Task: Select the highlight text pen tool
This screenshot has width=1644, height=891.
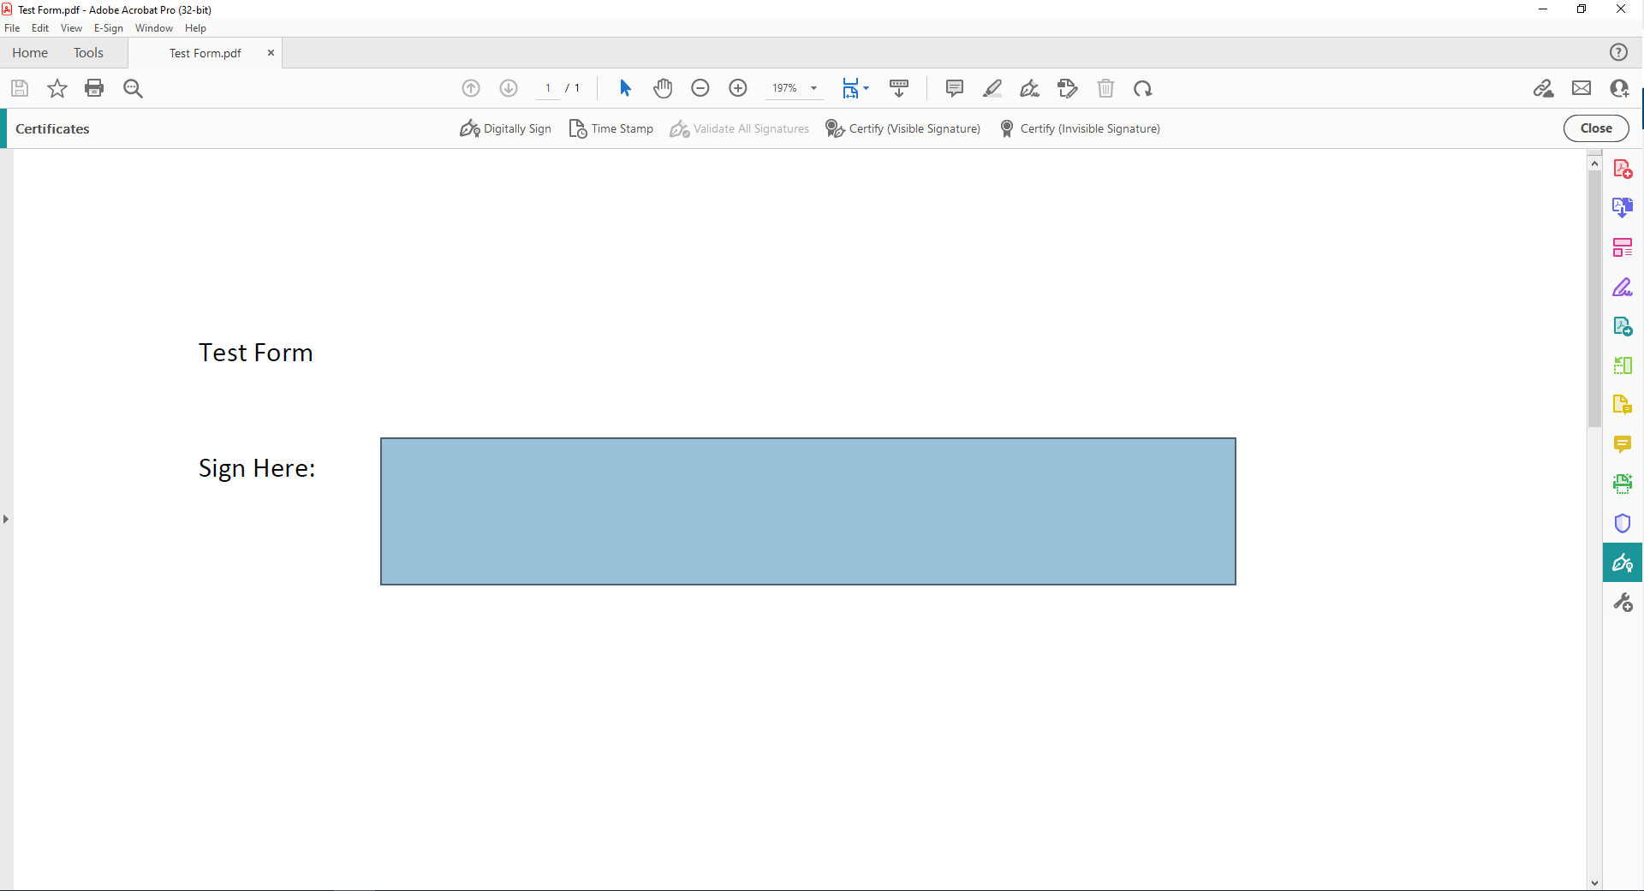Action: click(x=992, y=88)
